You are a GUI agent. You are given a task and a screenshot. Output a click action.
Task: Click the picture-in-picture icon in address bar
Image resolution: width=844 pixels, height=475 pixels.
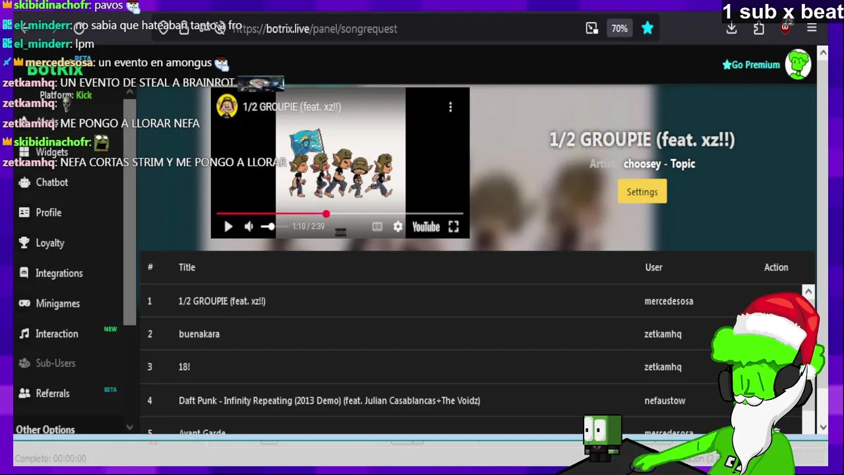click(x=591, y=28)
